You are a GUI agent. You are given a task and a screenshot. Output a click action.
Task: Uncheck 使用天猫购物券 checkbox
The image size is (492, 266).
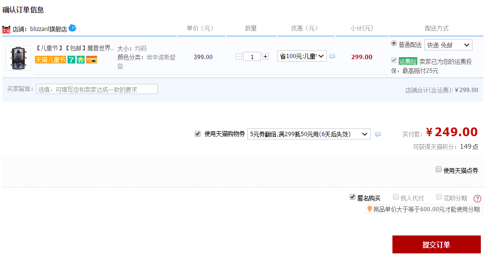coord(198,134)
